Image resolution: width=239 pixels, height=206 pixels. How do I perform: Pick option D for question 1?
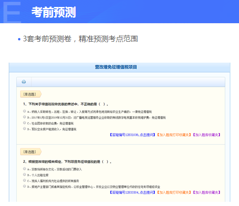click(25, 129)
